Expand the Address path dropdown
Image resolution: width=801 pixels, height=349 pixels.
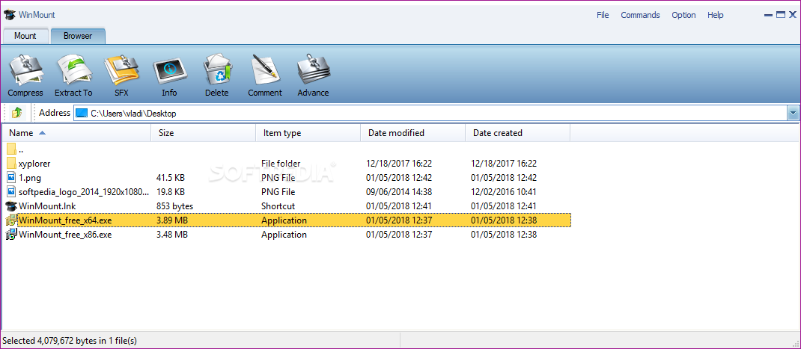793,114
